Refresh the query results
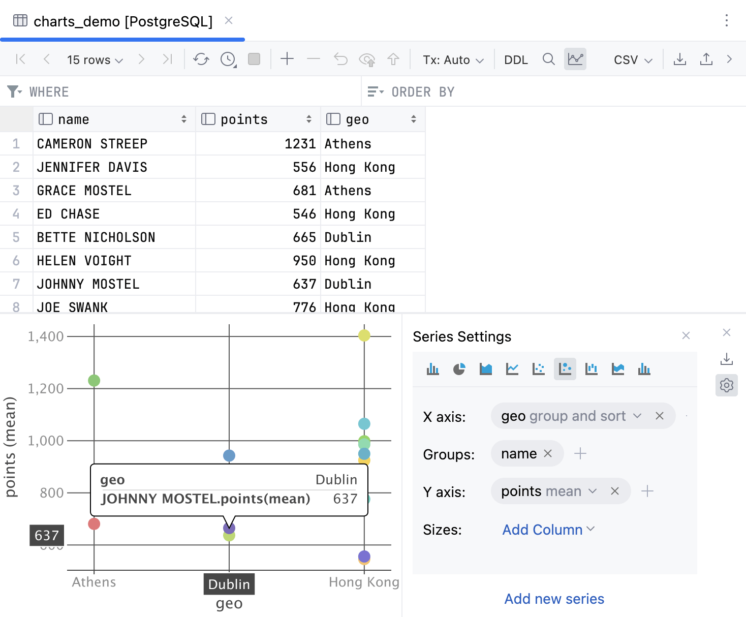746x617 pixels. point(201,59)
